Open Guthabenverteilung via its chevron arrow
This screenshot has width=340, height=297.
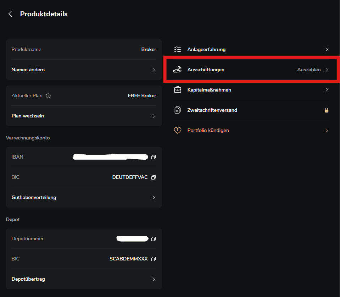click(154, 198)
